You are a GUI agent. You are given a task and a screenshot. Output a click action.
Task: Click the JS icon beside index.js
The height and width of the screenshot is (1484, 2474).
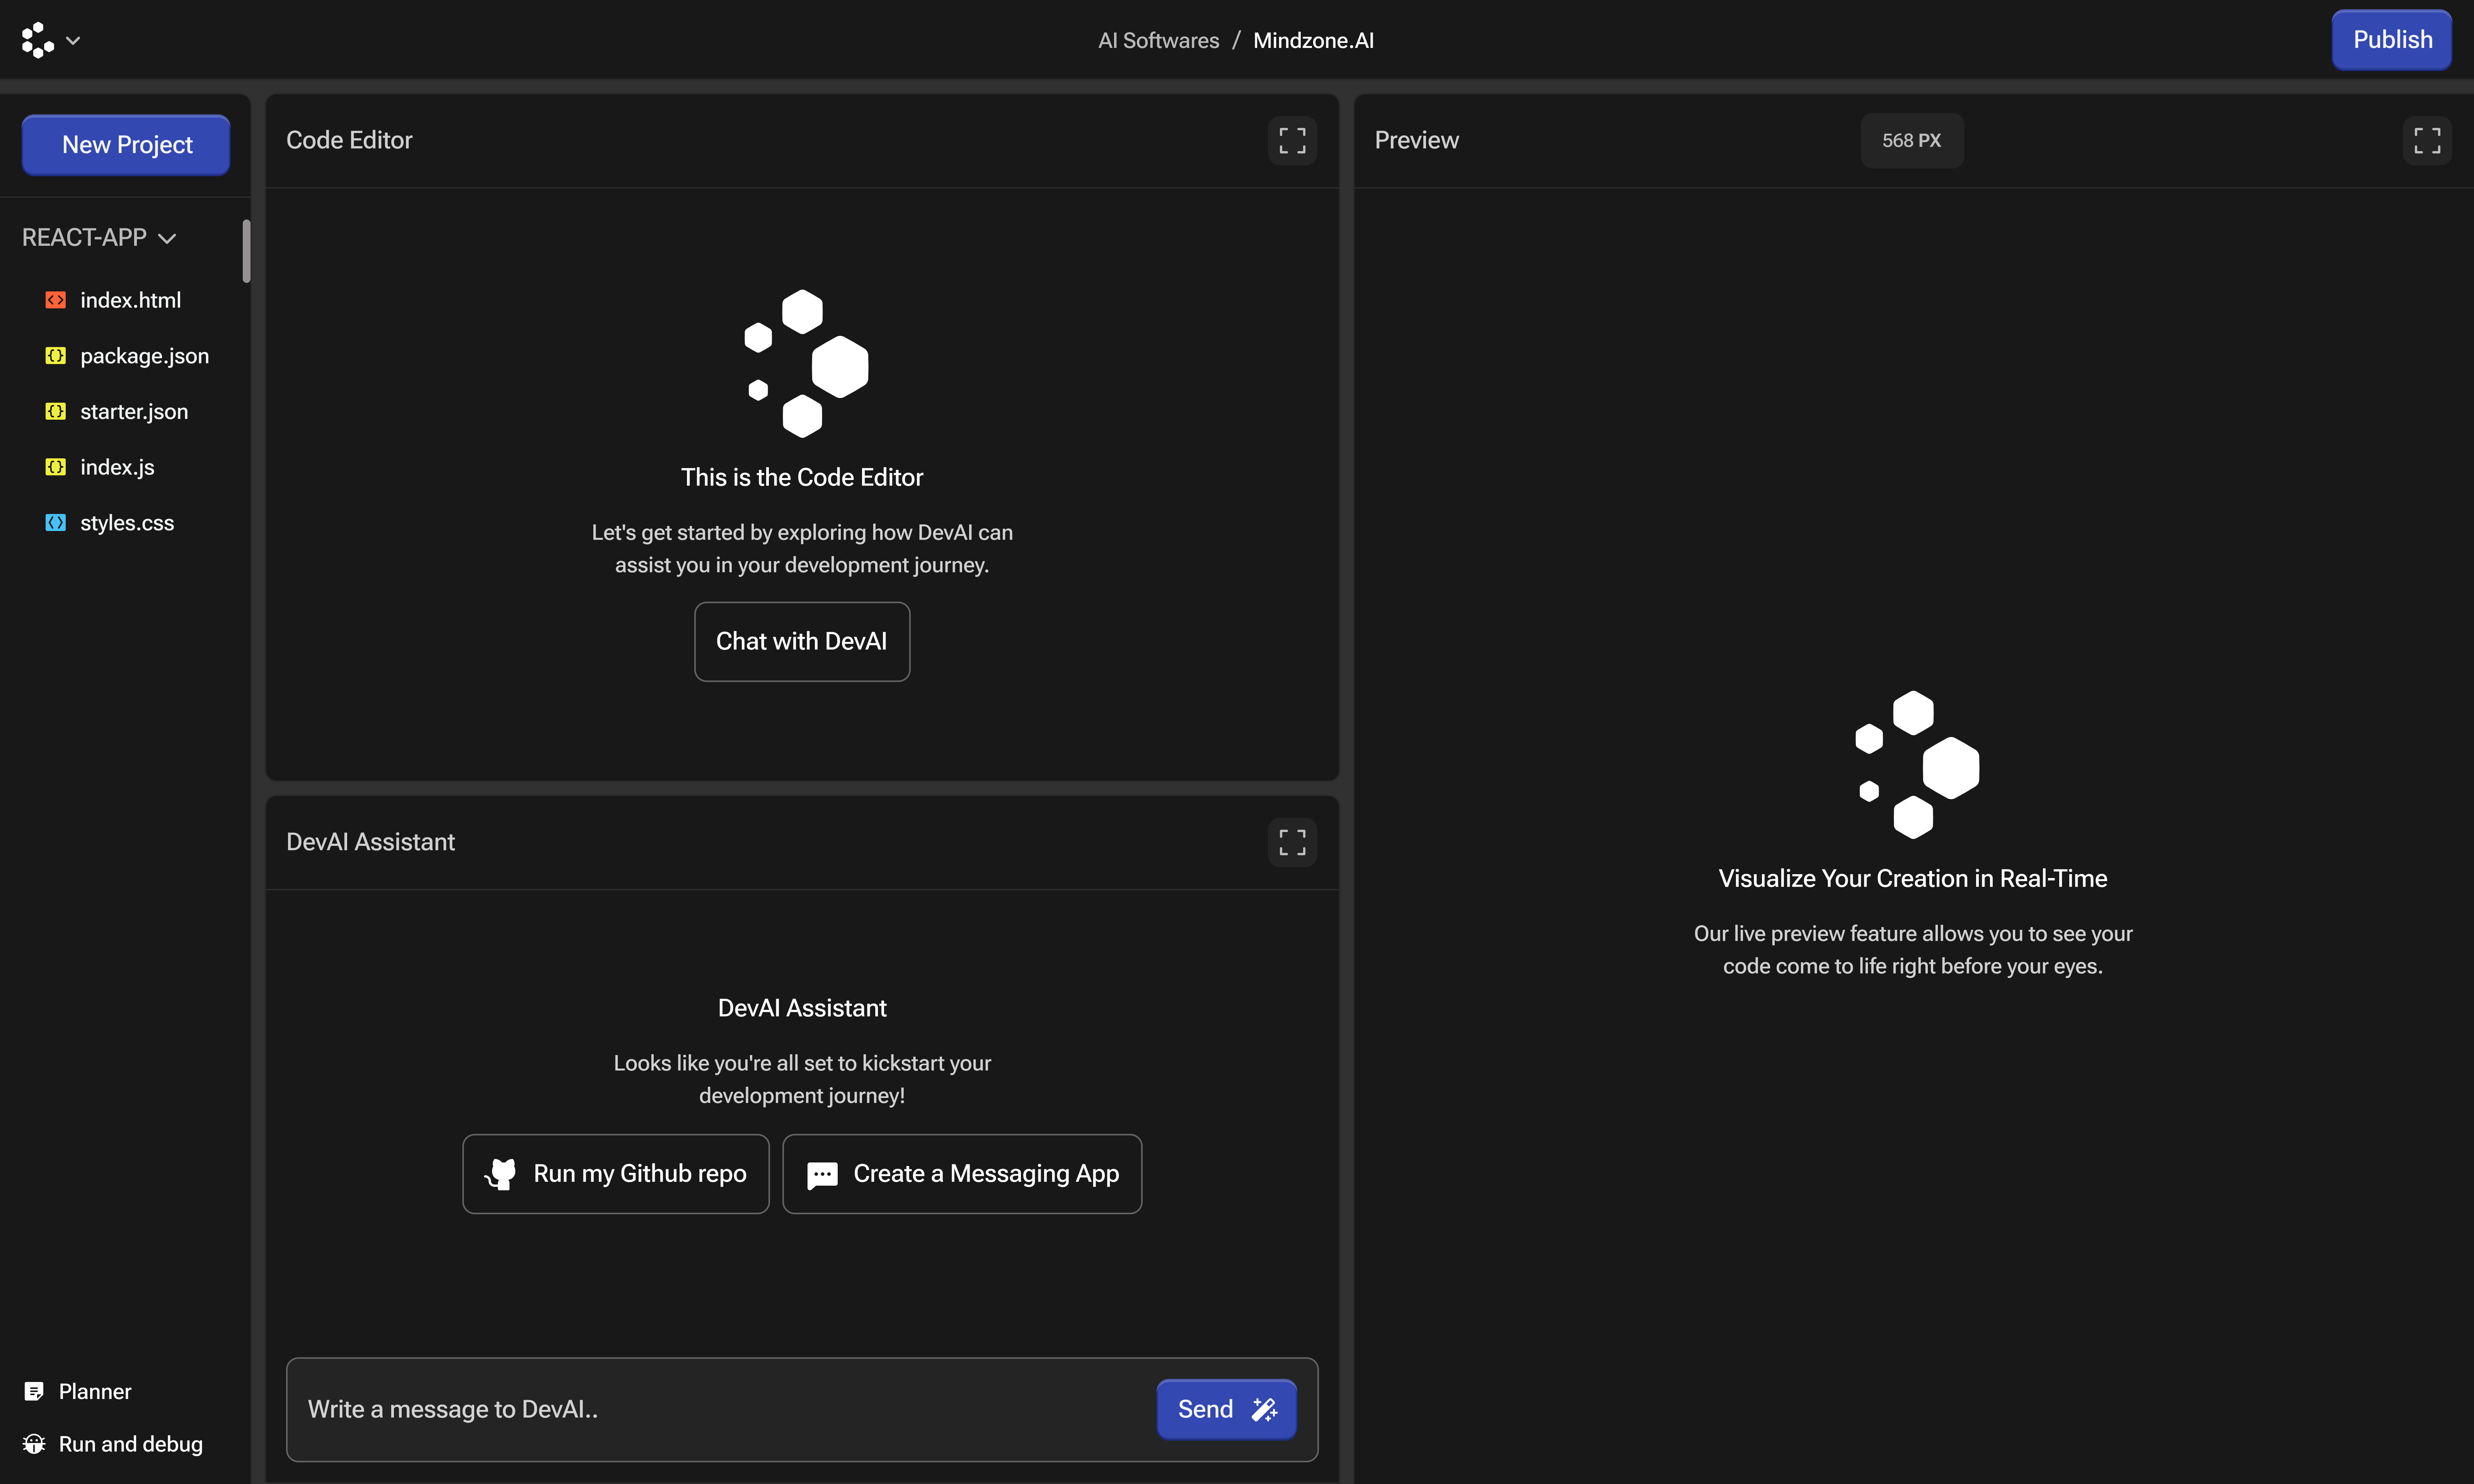[x=56, y=467]
